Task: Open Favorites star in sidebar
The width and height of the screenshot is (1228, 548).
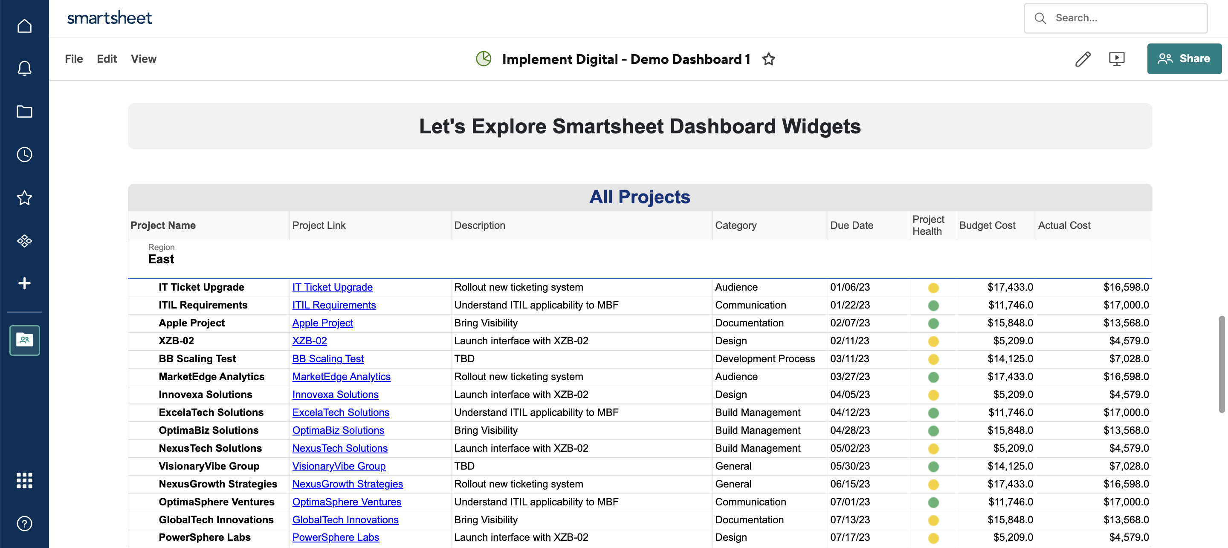Action: click(24, 197)
